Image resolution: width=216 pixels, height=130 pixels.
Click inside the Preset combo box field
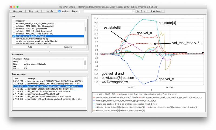tap(108, 11)
